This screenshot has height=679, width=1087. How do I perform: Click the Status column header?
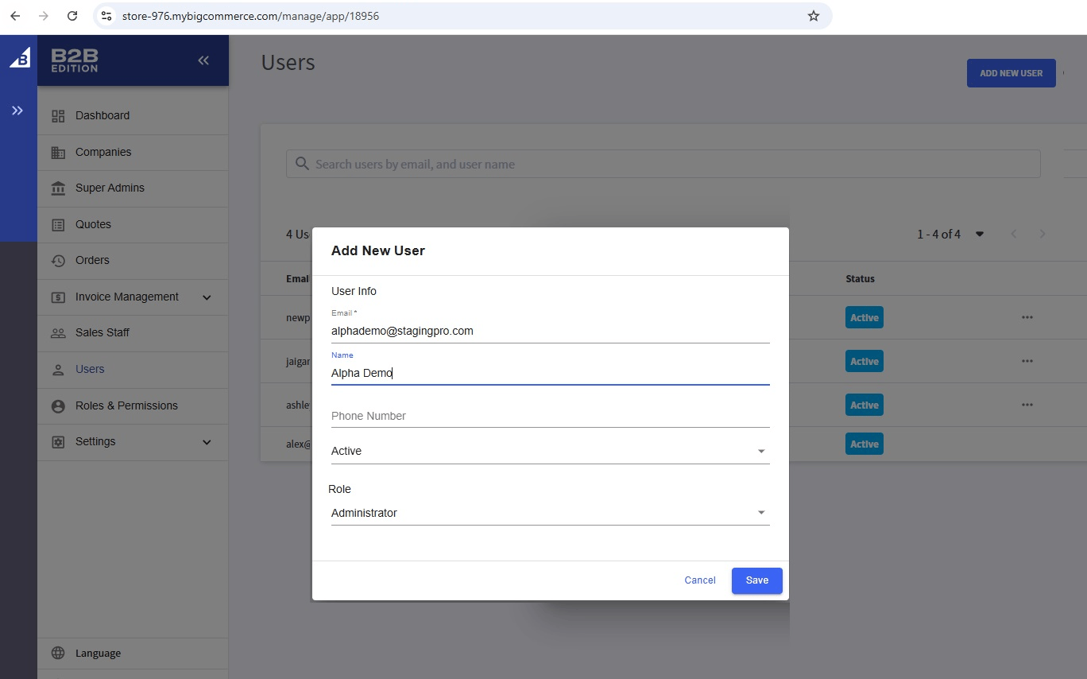coord(860,279)
